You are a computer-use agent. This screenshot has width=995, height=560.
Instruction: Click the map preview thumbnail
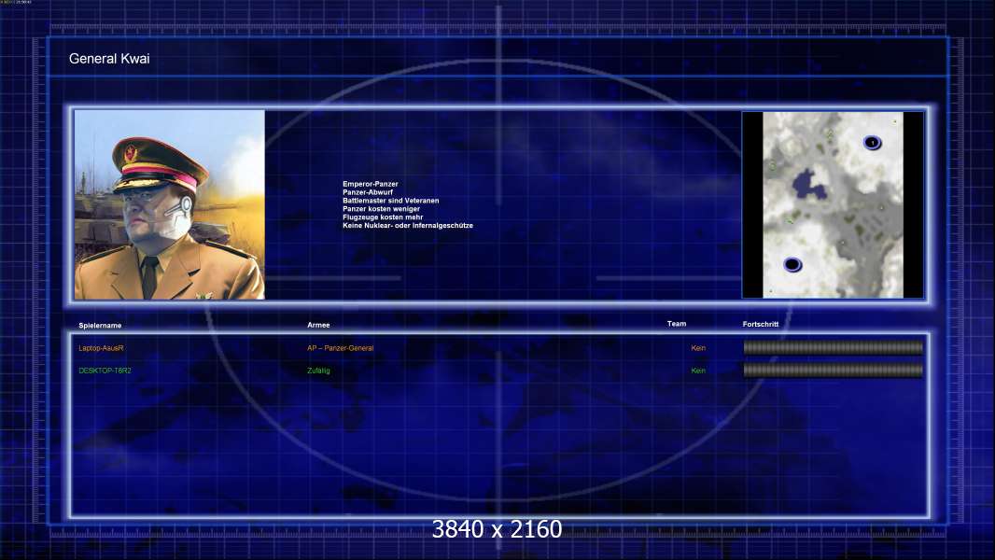coord(833,204)
